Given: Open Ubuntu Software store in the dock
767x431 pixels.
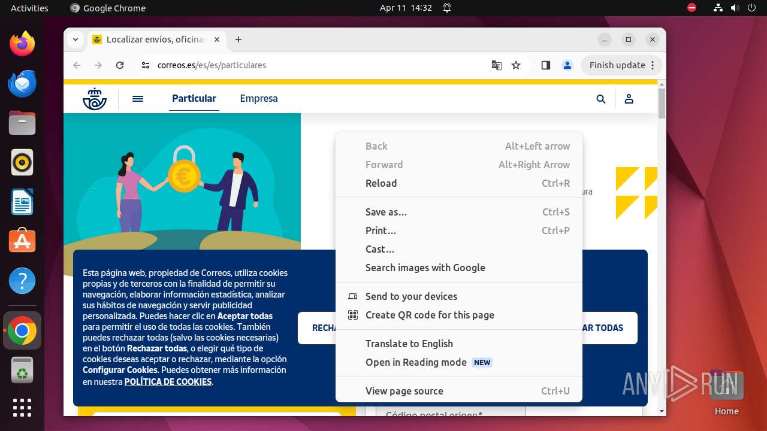Looking at the screenshot, I should pos(22,241).
